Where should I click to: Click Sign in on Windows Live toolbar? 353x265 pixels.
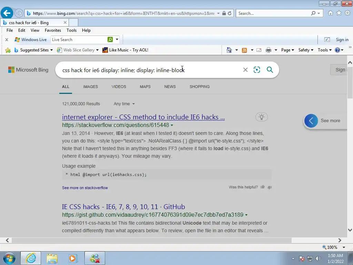[342, 40]
